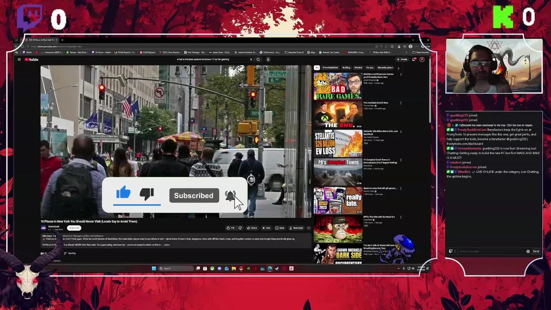Expand description with ...more

(166, 245)
